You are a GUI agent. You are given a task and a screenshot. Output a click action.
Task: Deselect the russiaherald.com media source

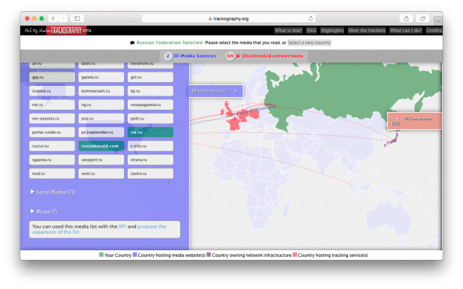tap(101, 146)
